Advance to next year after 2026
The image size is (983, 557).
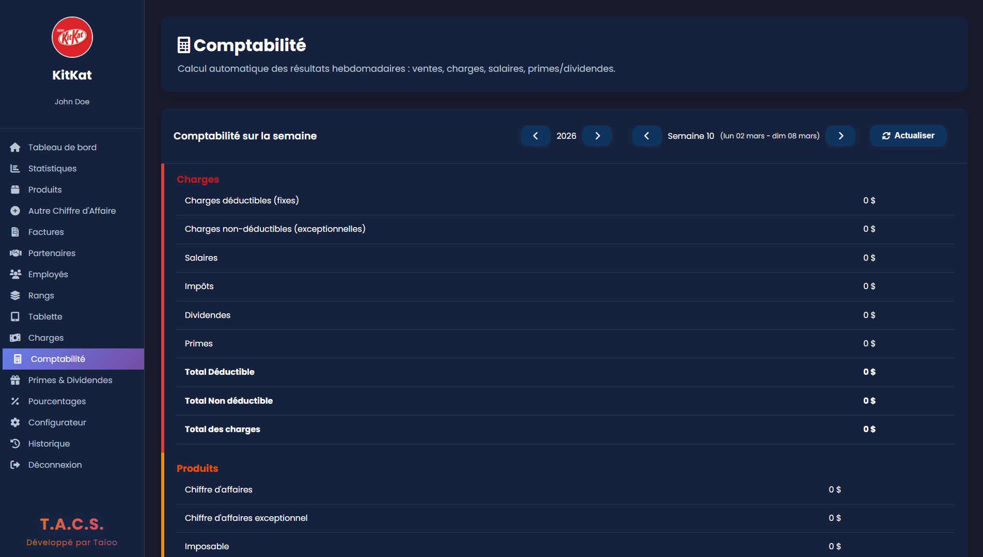pyautogui.click(x=597, y=136)
